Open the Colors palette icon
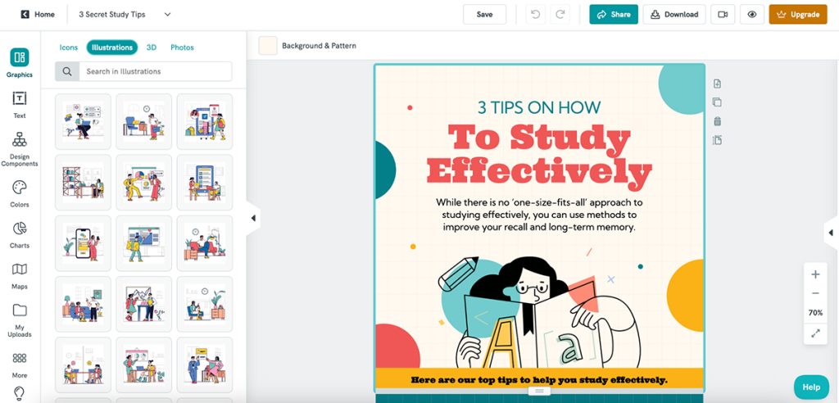The image size is (839, 403). 20,188
